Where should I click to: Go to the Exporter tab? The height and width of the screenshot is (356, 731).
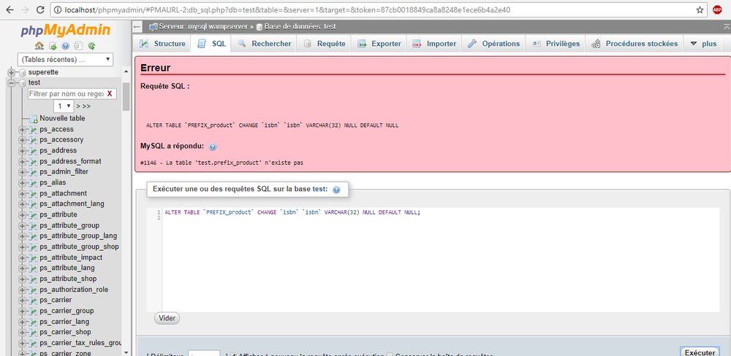pos(379,44)
